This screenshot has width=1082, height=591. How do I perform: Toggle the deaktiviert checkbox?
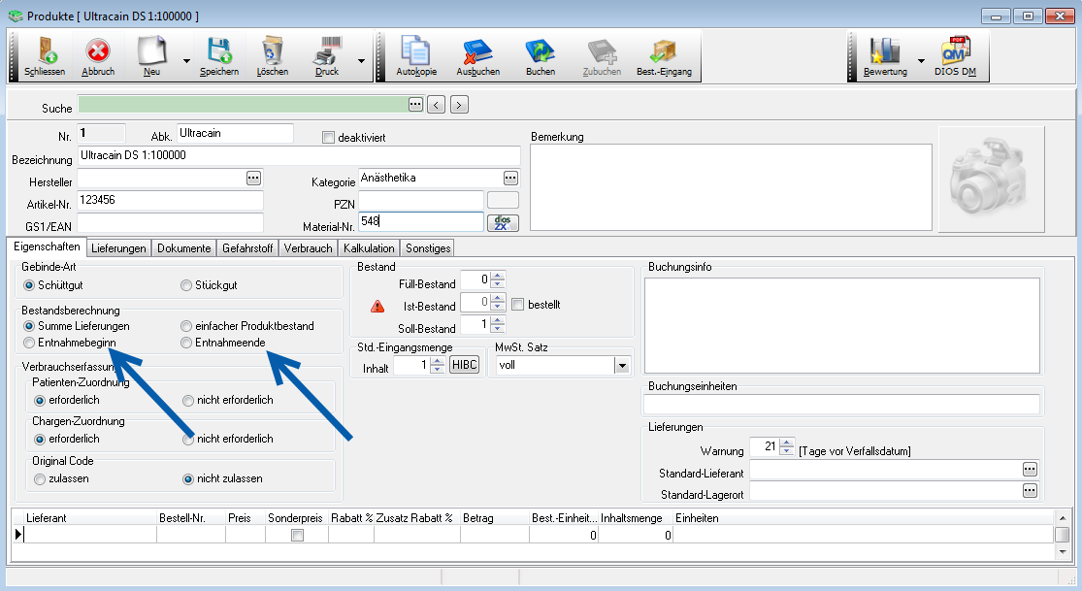(328, 138)
